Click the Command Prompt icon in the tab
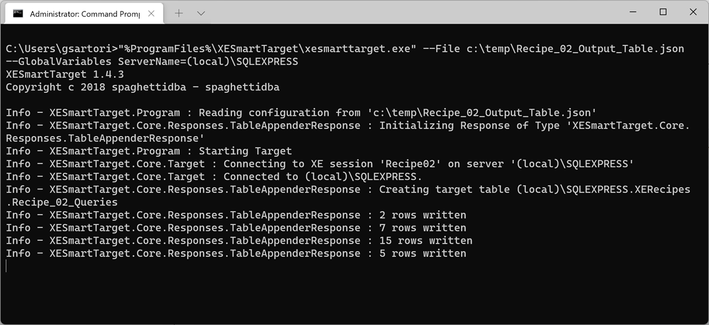The width and height of the screenshot is (709, 325). pos(18,13)
